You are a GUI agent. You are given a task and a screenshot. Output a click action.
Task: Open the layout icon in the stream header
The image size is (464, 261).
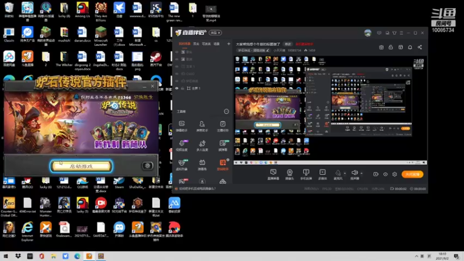(400, 48)
